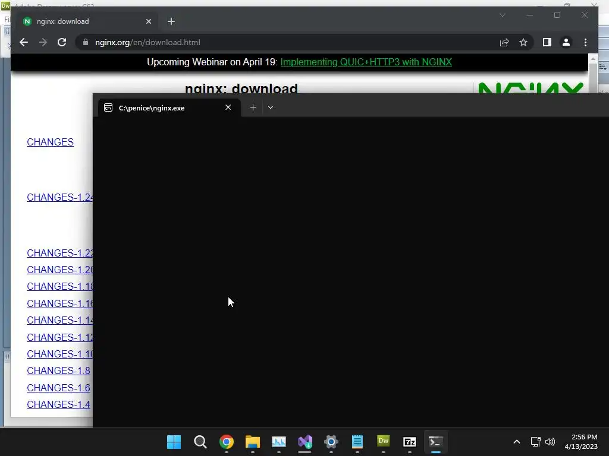Image resolution: width=609 pixels, height=456 pixels.
Task: Click the Chrome forward arrow button
Action: pyautogui.click(x=43, y=42)
